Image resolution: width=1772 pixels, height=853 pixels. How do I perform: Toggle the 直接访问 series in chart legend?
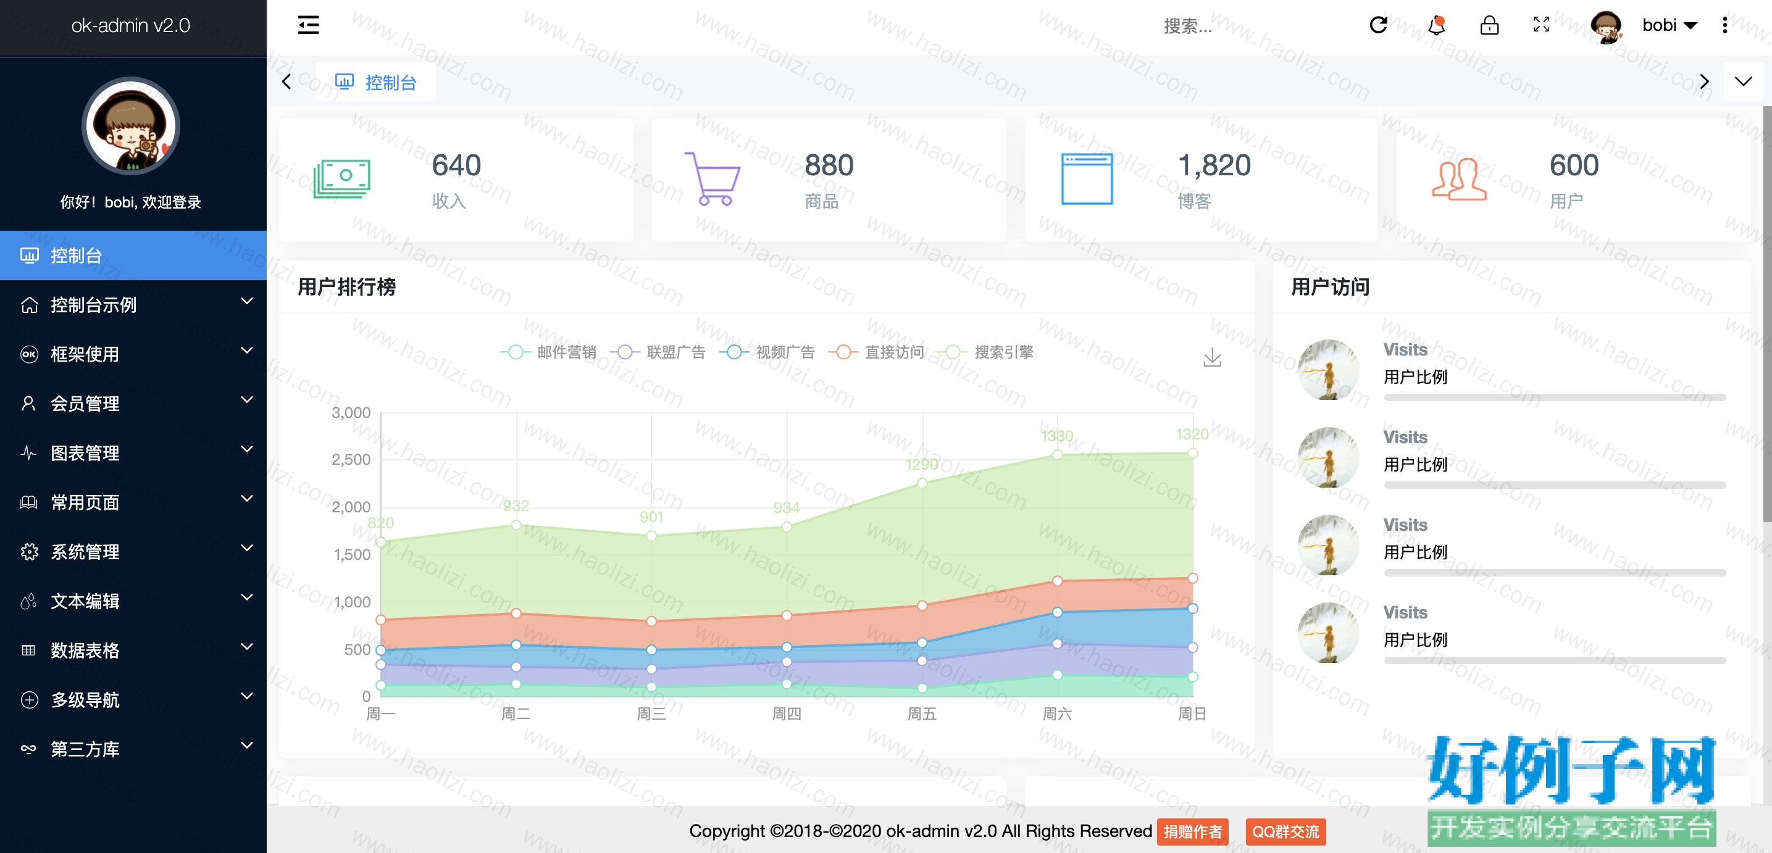coord(876,352)
